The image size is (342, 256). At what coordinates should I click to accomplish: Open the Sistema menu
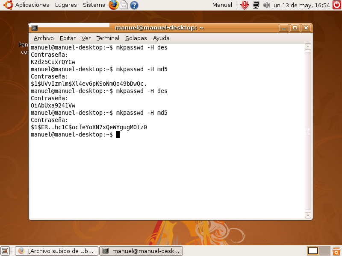[93, 5]
